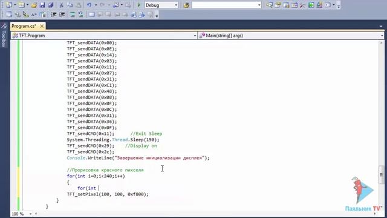
Task: Click the line 'TFT_sendCMD(0x11);'
Action: 91,134
